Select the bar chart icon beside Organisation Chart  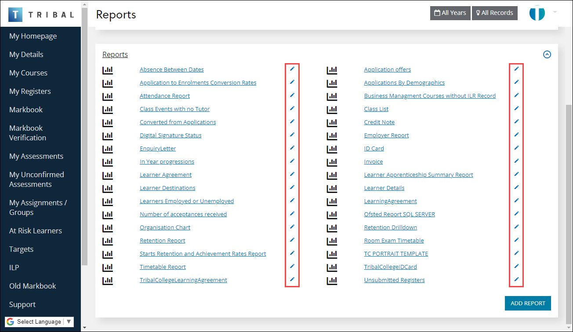point(108,228)
